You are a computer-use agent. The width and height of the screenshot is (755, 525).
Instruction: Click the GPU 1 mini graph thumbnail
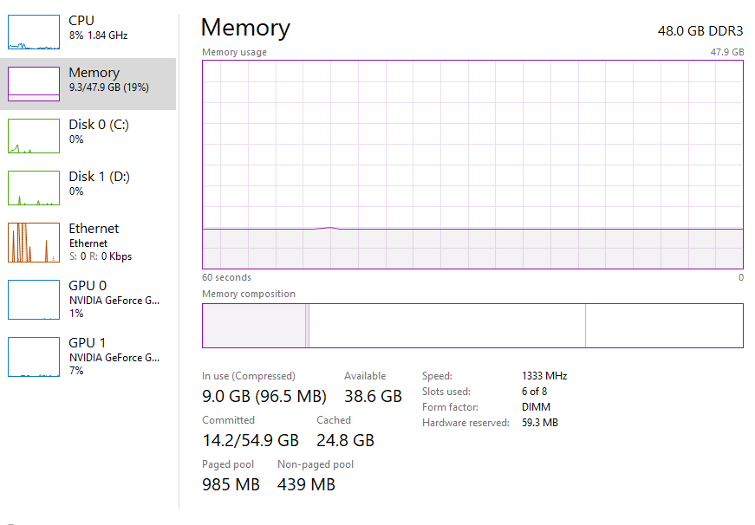34,356
